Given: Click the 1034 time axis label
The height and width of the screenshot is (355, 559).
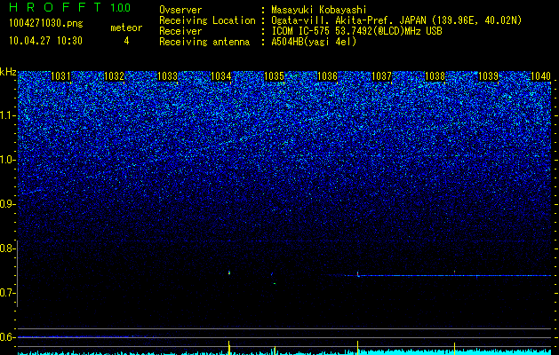Looking at the screenshot, I should 221,76.
